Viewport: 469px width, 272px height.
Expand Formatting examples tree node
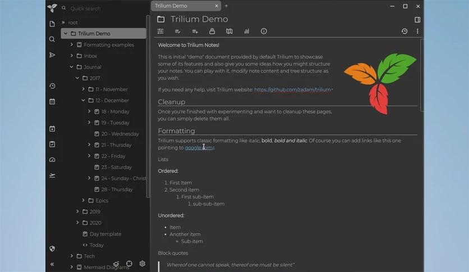72,44
